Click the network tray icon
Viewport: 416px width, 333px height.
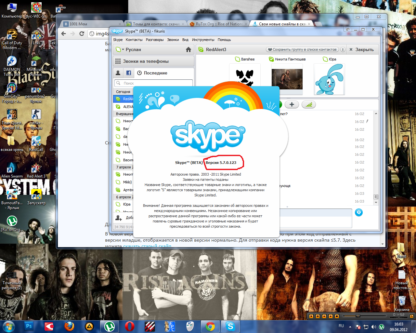[366, 326]
